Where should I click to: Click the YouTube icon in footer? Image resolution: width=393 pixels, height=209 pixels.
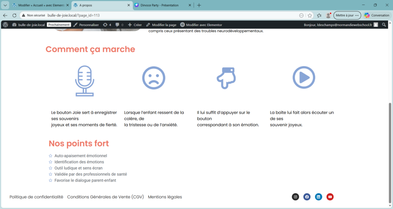coord(330,197)
